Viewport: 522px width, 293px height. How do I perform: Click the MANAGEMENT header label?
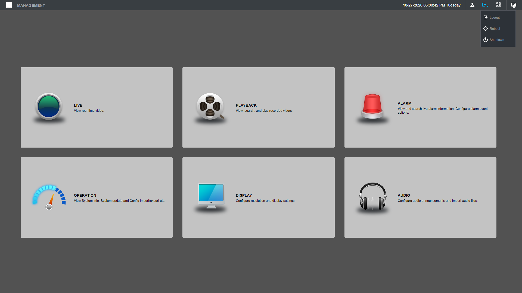tap(31, 5)
